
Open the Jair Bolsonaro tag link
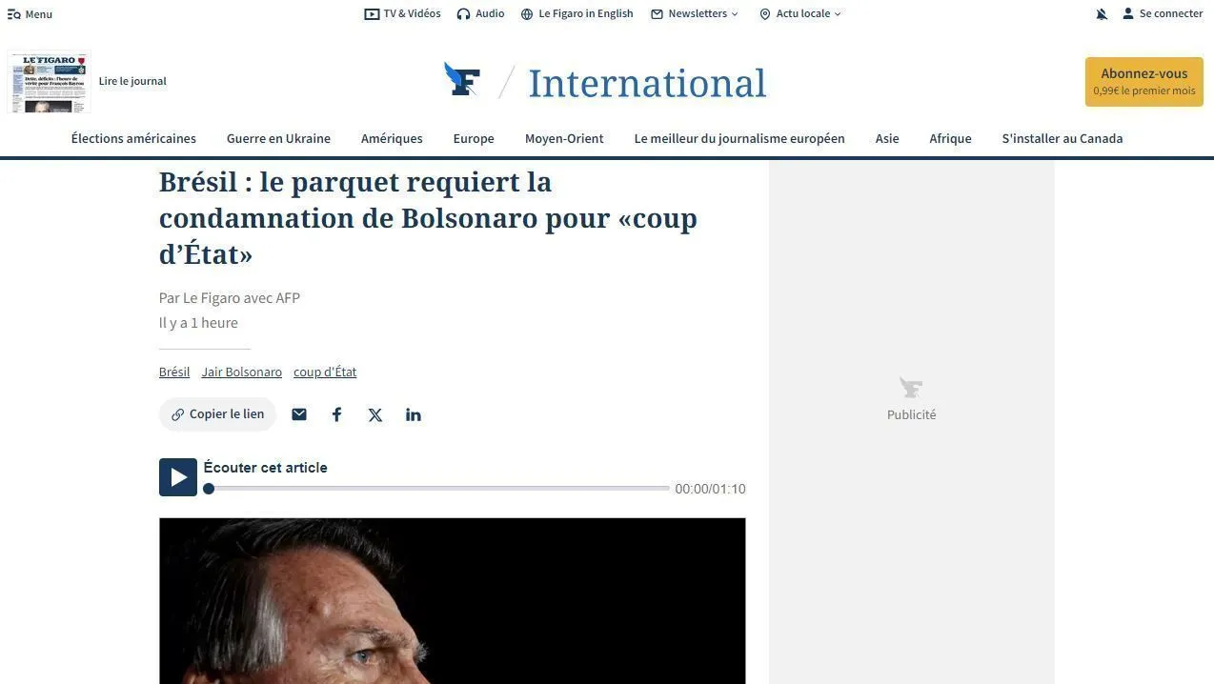point(241,372)
